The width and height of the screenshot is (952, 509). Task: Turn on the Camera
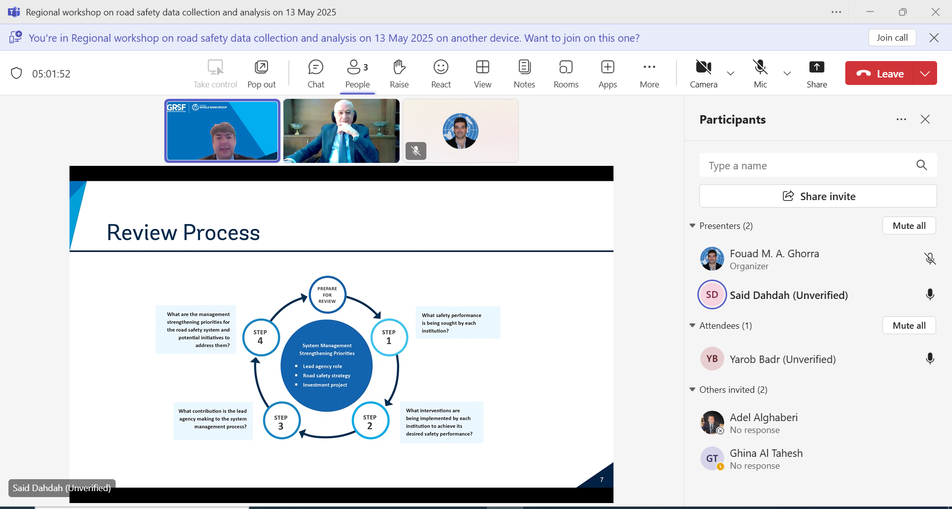tap(703, 73)
